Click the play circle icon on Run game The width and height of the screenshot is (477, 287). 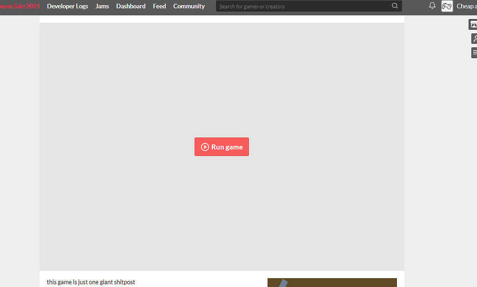(x=205, y=147)
